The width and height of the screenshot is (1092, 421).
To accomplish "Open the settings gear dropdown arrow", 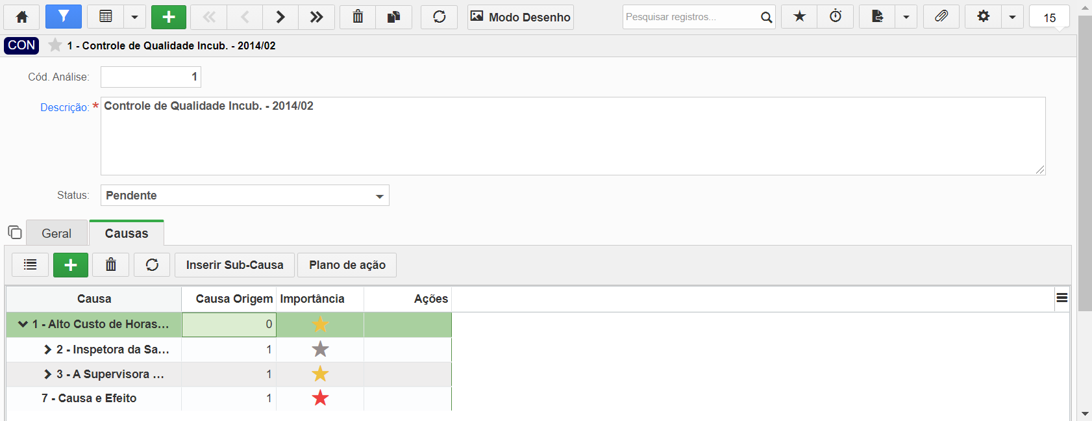I will coord(1012,17).
